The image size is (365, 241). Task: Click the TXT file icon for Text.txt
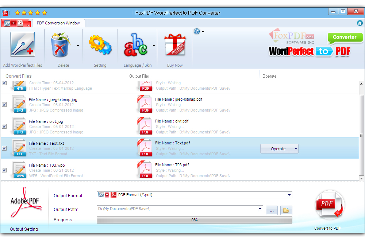19,148
